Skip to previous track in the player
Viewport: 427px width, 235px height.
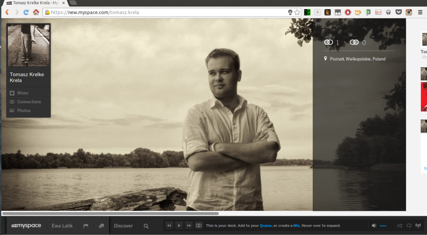[169, 225]
